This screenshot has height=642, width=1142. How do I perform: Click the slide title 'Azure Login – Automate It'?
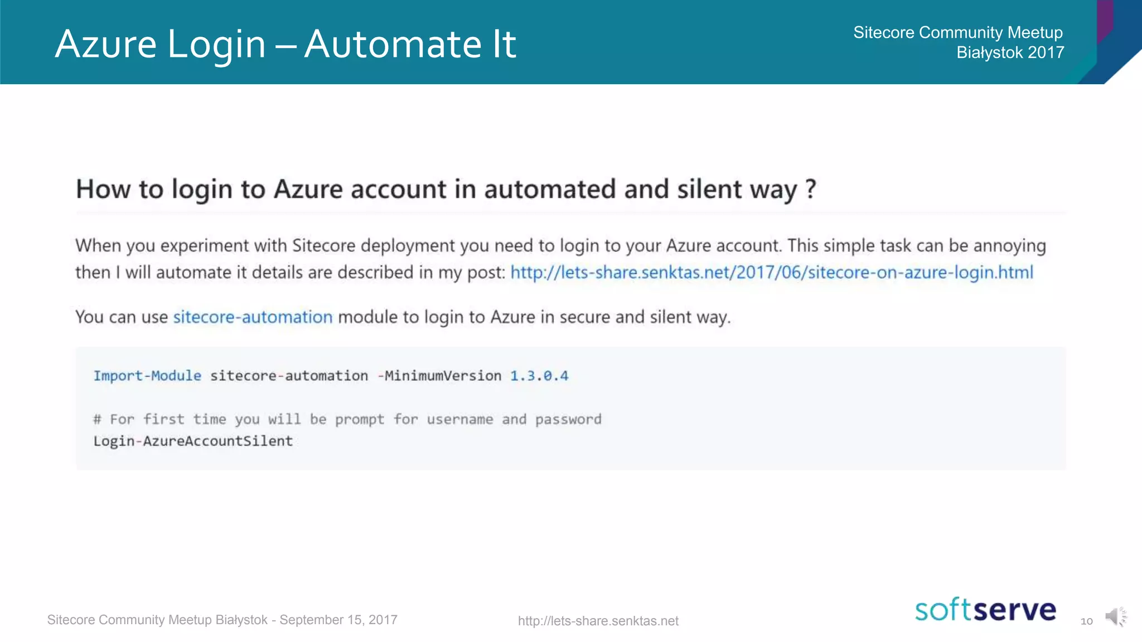285,44
